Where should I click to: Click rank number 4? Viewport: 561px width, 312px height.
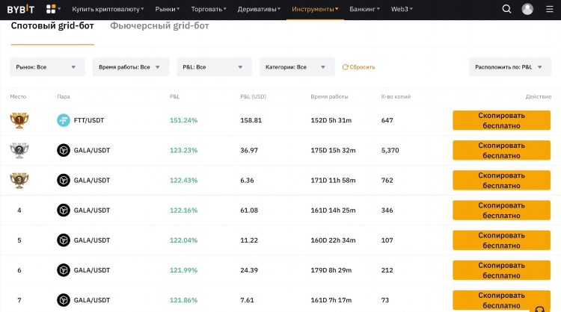point(19,210)
